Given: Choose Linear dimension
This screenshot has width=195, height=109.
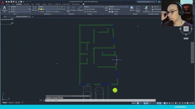Looking at the screenshot, I should (41, 12).
